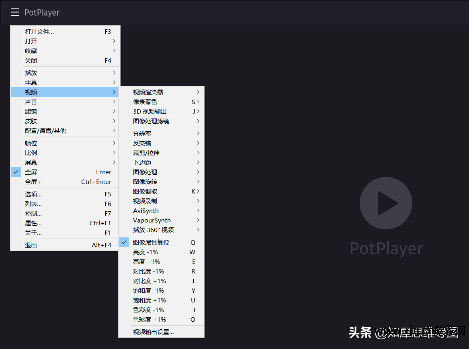Open VapourSynth submenu
469x349 pixels.
pos(161,220)
